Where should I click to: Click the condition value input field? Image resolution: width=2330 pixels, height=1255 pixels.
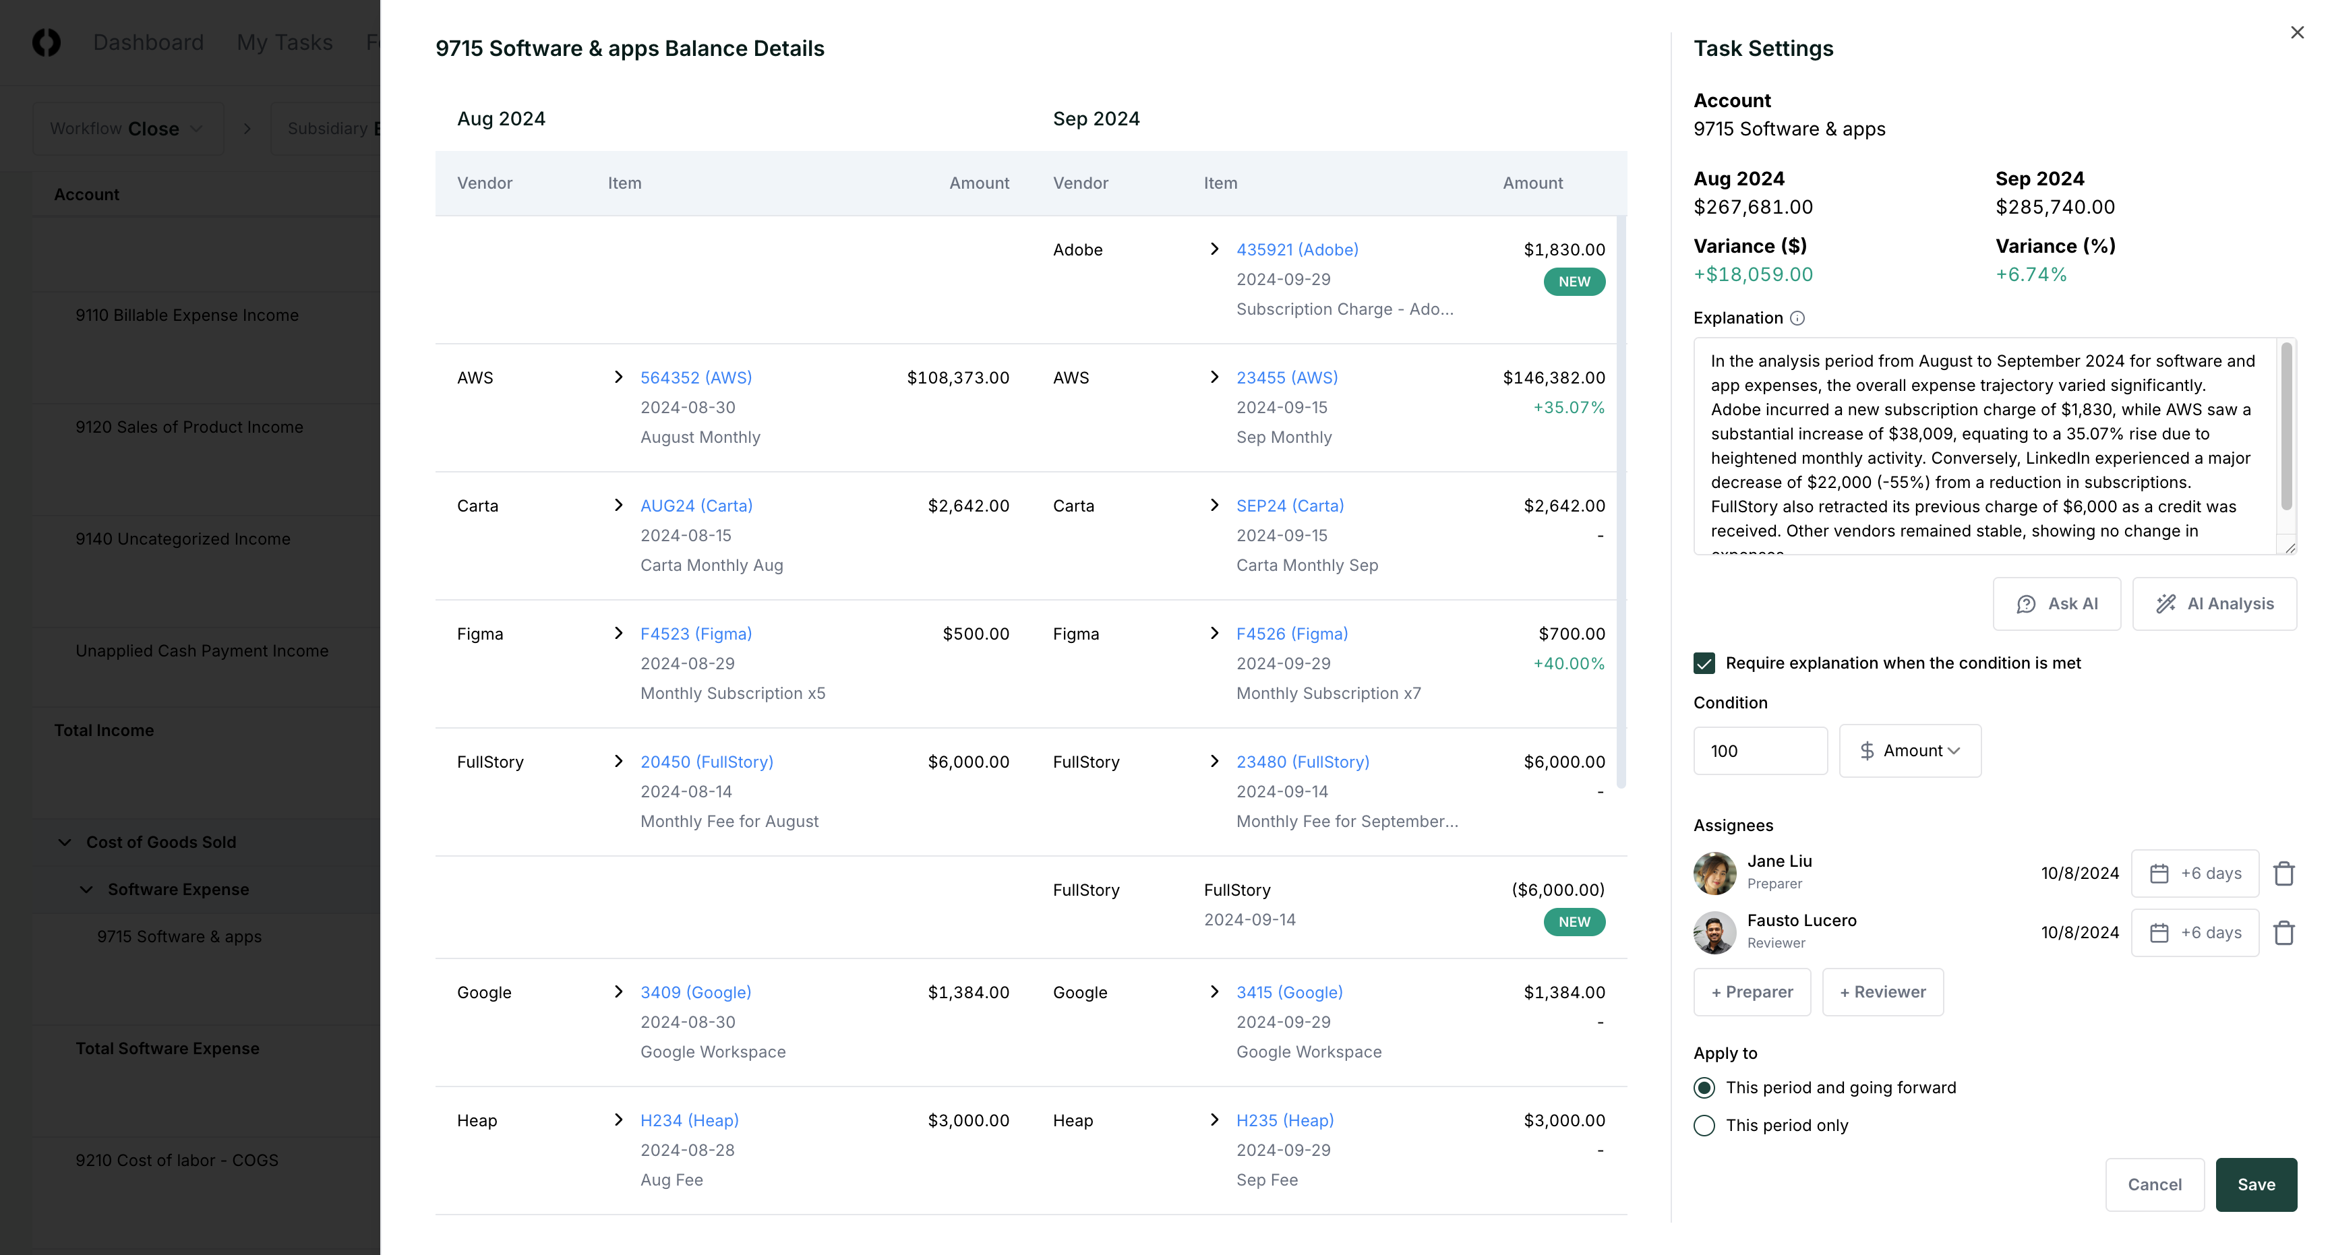[x=1759, y=750]
